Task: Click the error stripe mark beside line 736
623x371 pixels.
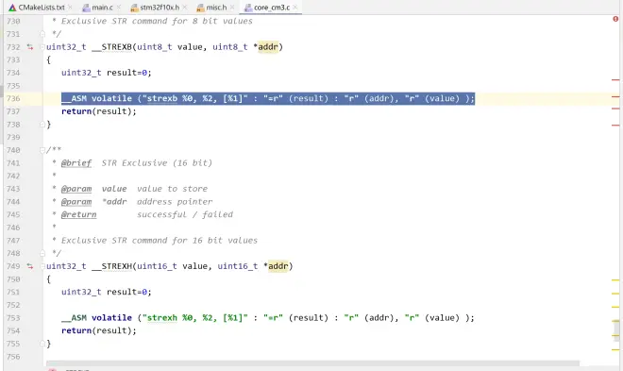Action: coord(615,96)
